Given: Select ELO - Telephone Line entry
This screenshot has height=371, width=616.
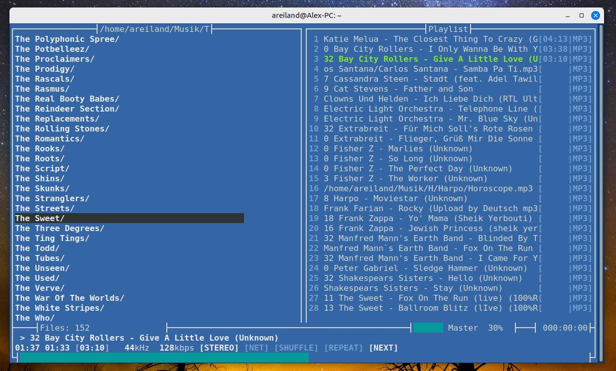Looking at the screenshot, I should point(451,109).
